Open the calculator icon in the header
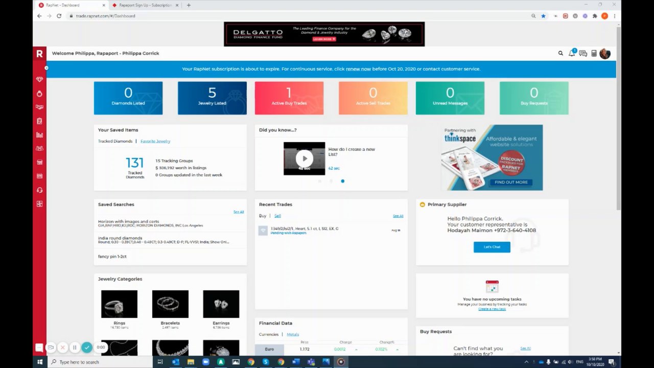654x368 pixels. tap(594, 53)
